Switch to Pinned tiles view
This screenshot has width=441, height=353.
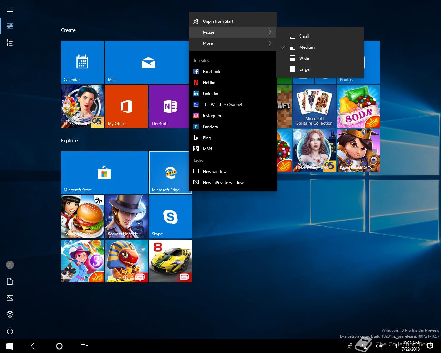10,26
